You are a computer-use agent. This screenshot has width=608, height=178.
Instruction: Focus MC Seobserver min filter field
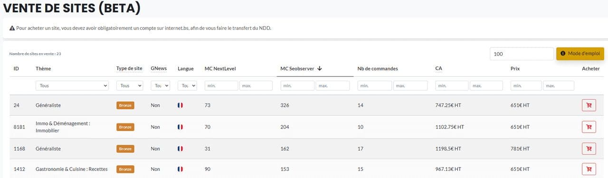298,86
